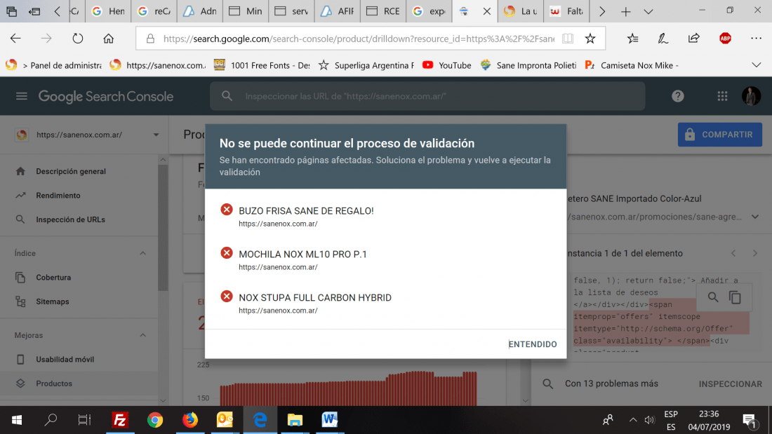
Task: Switch to the La u browser tab
Action: [x=521, y=11]
